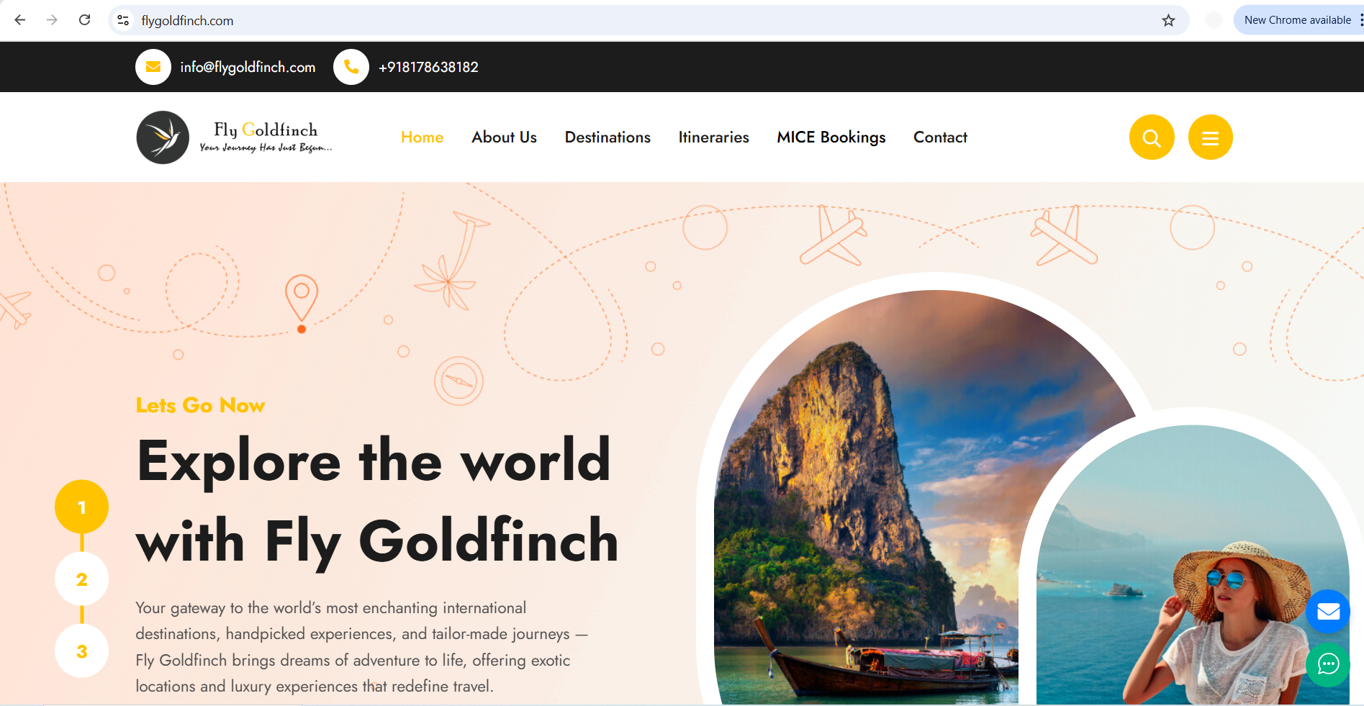Reload the page using browser refresh icon
The image size is (1364, 706).
[84, 20]
